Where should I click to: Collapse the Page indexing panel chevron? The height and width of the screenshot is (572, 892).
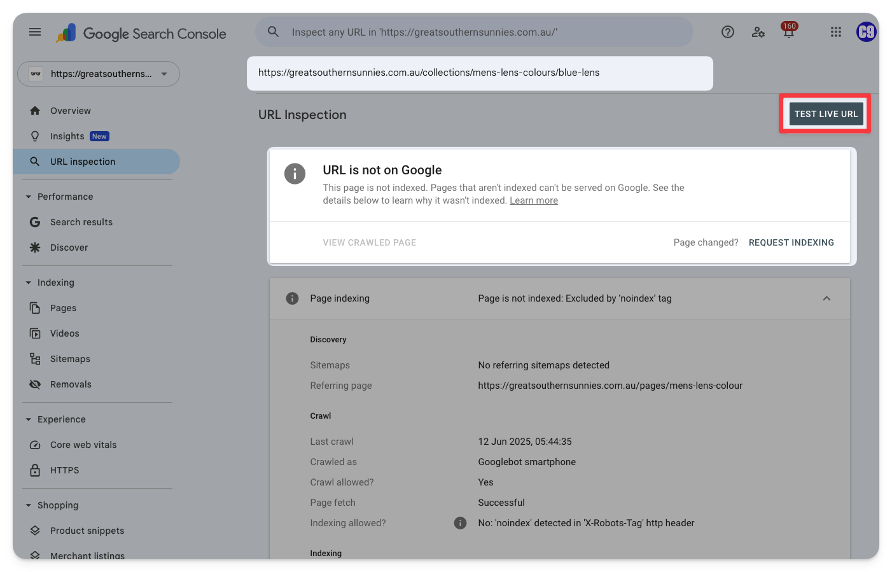pos(826,298)
